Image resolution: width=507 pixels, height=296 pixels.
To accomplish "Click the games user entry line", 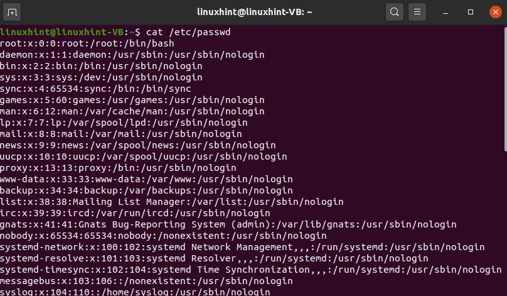I will tap(132, 100).
